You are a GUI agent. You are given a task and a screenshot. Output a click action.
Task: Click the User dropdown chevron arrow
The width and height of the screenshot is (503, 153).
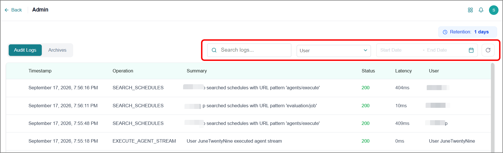[x=366, y=51]
